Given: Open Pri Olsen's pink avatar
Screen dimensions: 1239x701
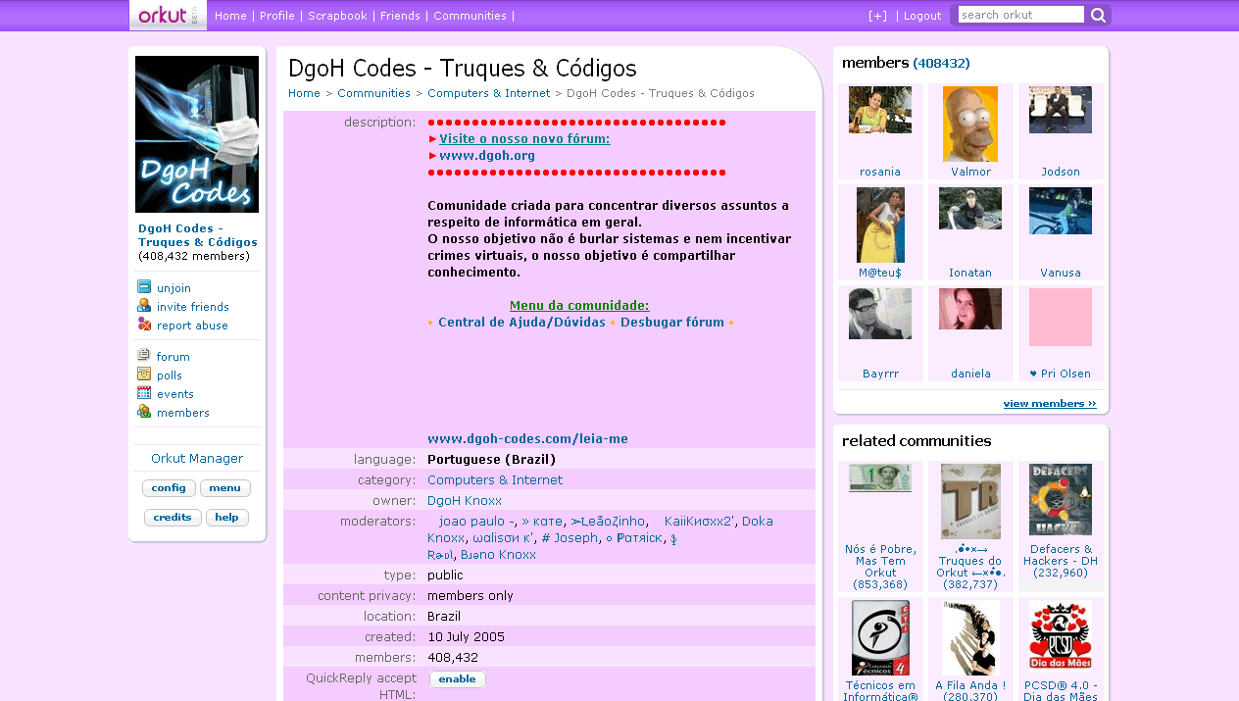Looking at the screenshot, I should (1061, 317).
